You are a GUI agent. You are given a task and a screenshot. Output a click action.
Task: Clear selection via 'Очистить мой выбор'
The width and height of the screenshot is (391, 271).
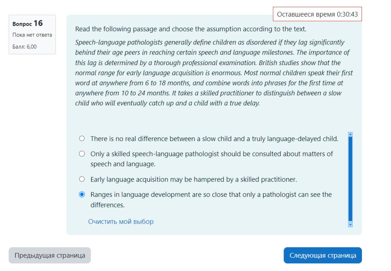point(121,221)
